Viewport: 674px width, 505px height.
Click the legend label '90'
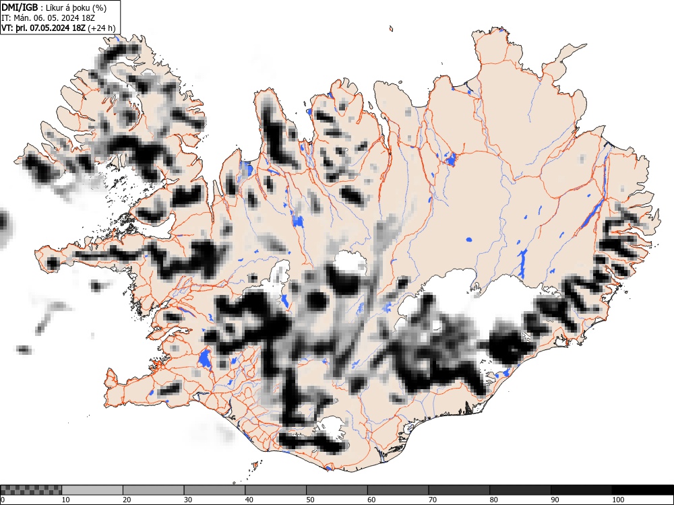[x=555, y=500]
